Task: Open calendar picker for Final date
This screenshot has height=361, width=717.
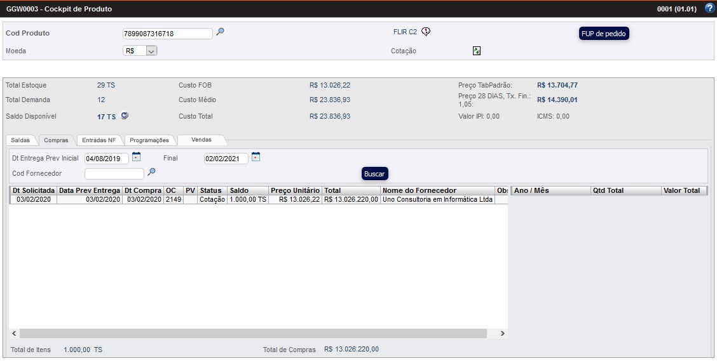Action: 256,157
